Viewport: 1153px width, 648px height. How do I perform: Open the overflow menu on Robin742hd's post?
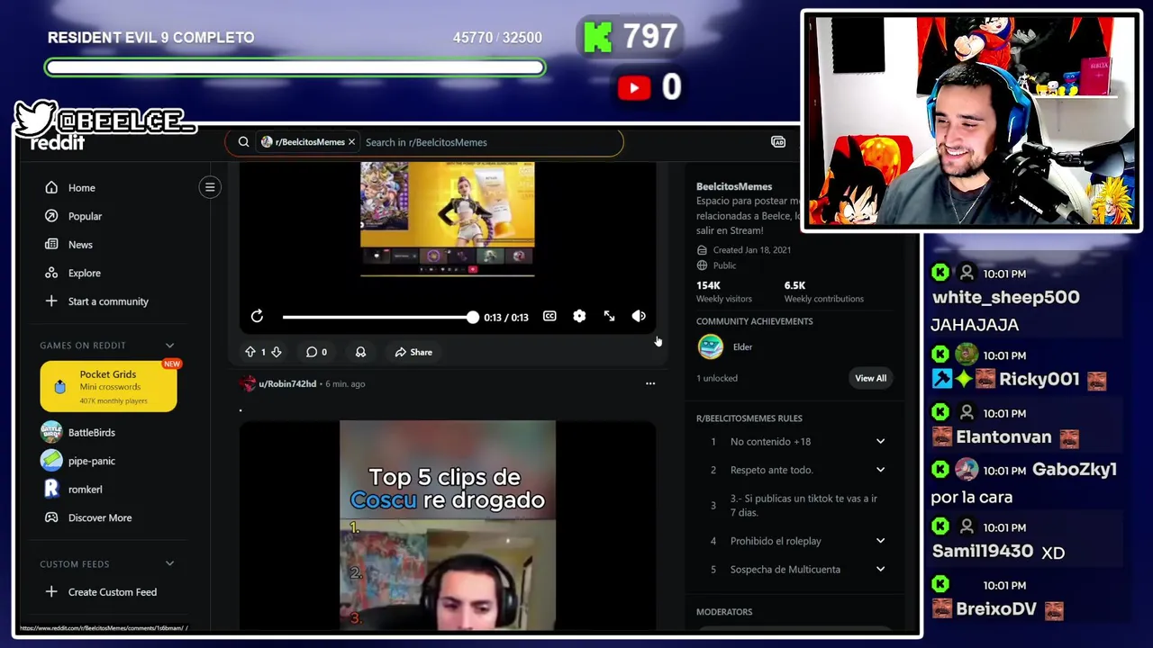650,383
